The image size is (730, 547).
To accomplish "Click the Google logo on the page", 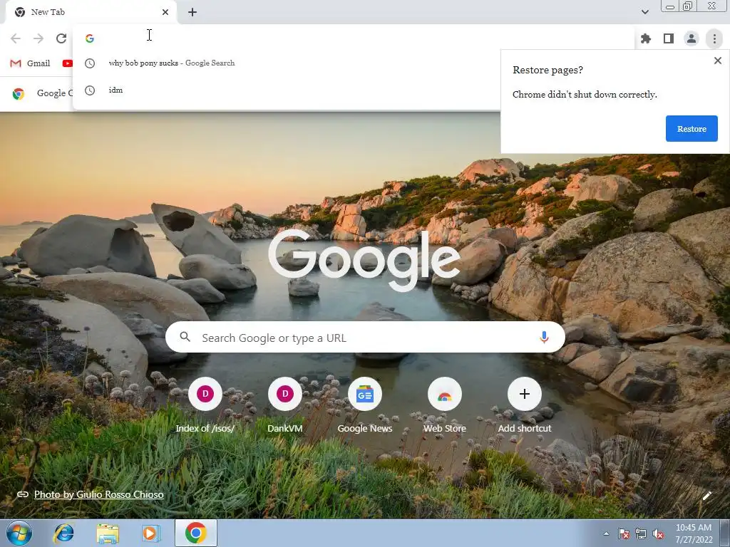I will [364, 259].
